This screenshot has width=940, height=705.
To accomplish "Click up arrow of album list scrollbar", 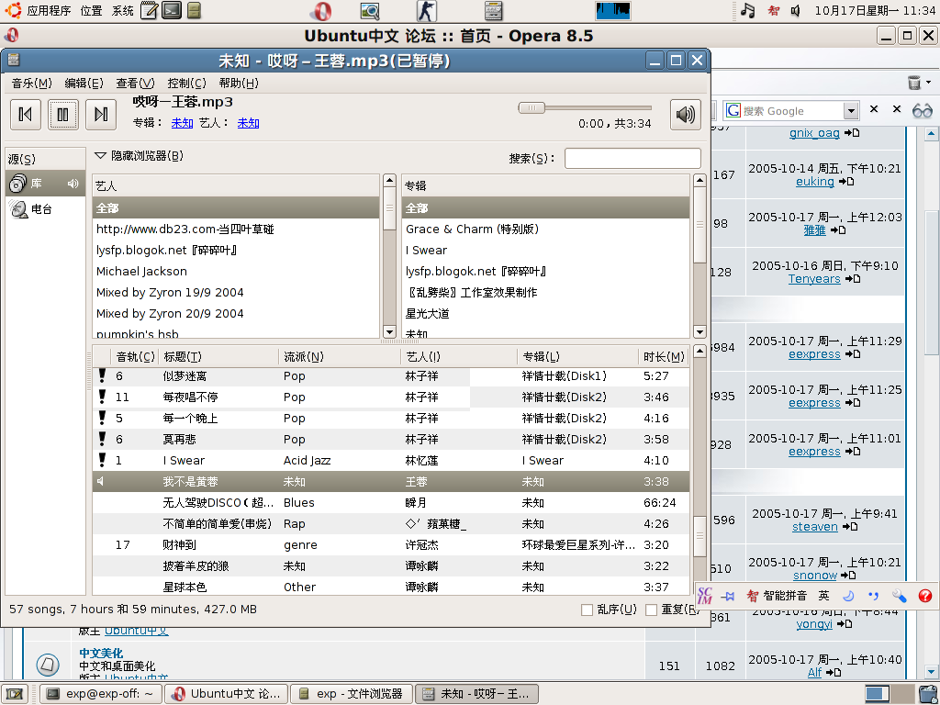I will [x=699, y=180].
